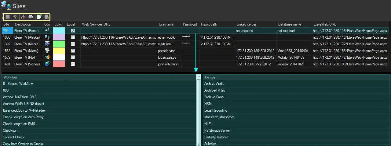Select the 'Masstech MassStore' device

coord(219,117)
